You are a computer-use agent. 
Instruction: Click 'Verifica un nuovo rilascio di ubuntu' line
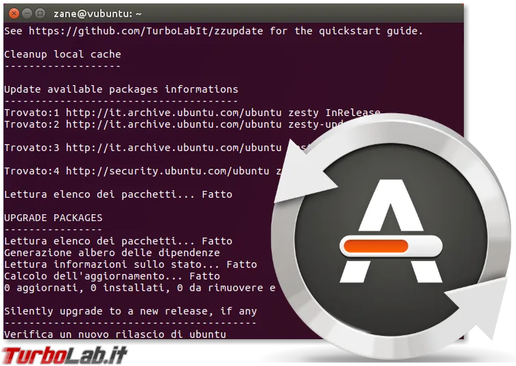115,334
